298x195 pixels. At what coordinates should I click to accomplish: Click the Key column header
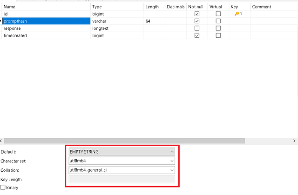coord(239,7)
